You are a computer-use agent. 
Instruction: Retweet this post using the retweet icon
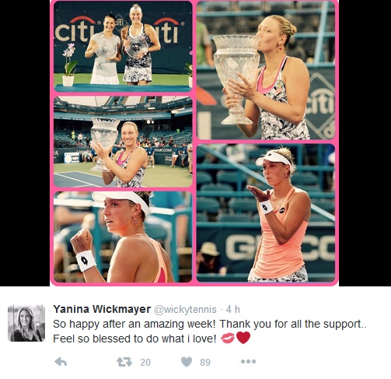[x=124, y=362]
